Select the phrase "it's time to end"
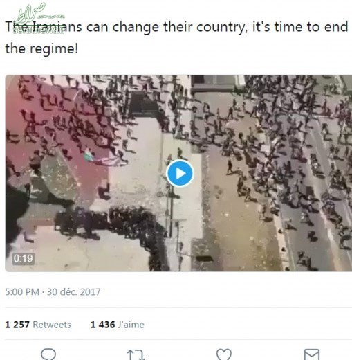 pyautogui.click(x=300, y=27)
